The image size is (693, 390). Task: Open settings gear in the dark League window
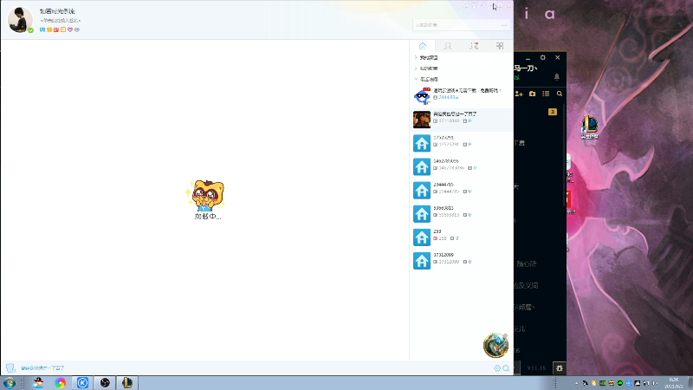coord(543,57)
